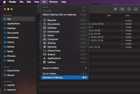Switch to list view in toolbar
Screen dimensions: 140x94
pyautogui.click(x=122, y=9)
